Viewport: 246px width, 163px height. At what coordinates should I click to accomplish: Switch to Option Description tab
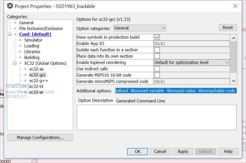tap(96, 100)
